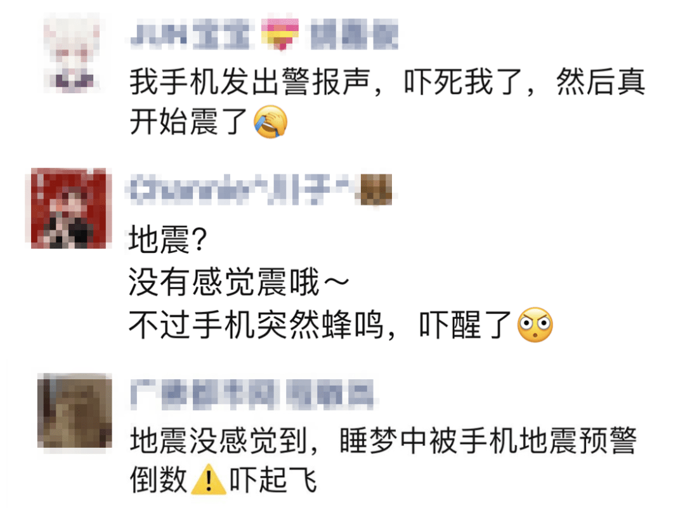Click the third commenter's username starting with 广
The height and width of the screenshot is (508, 685).
coord(252,394)
